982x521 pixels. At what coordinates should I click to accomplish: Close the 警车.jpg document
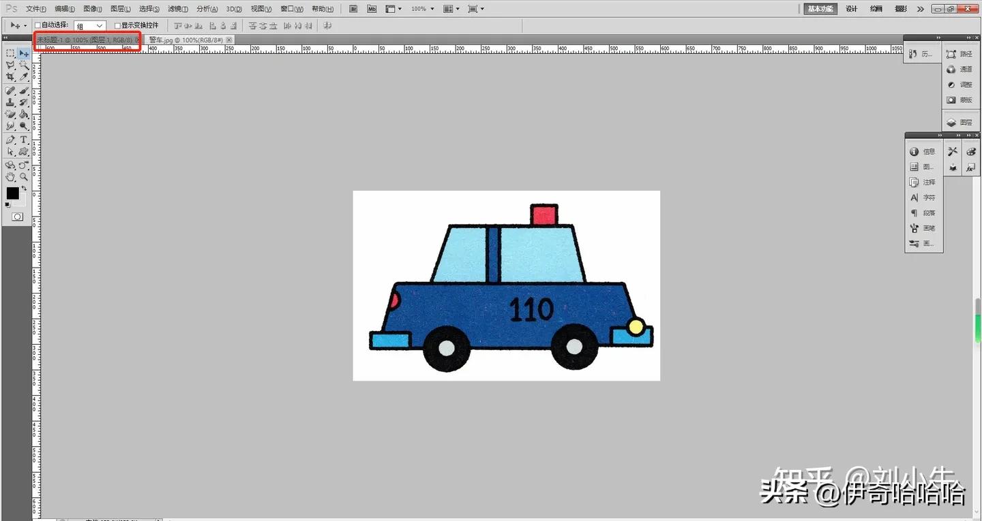[229, 40]
